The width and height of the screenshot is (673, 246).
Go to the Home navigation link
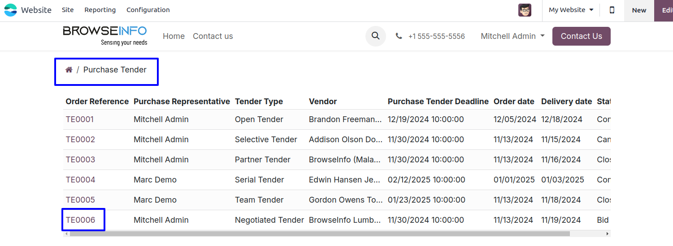click(x=174, y=36)
